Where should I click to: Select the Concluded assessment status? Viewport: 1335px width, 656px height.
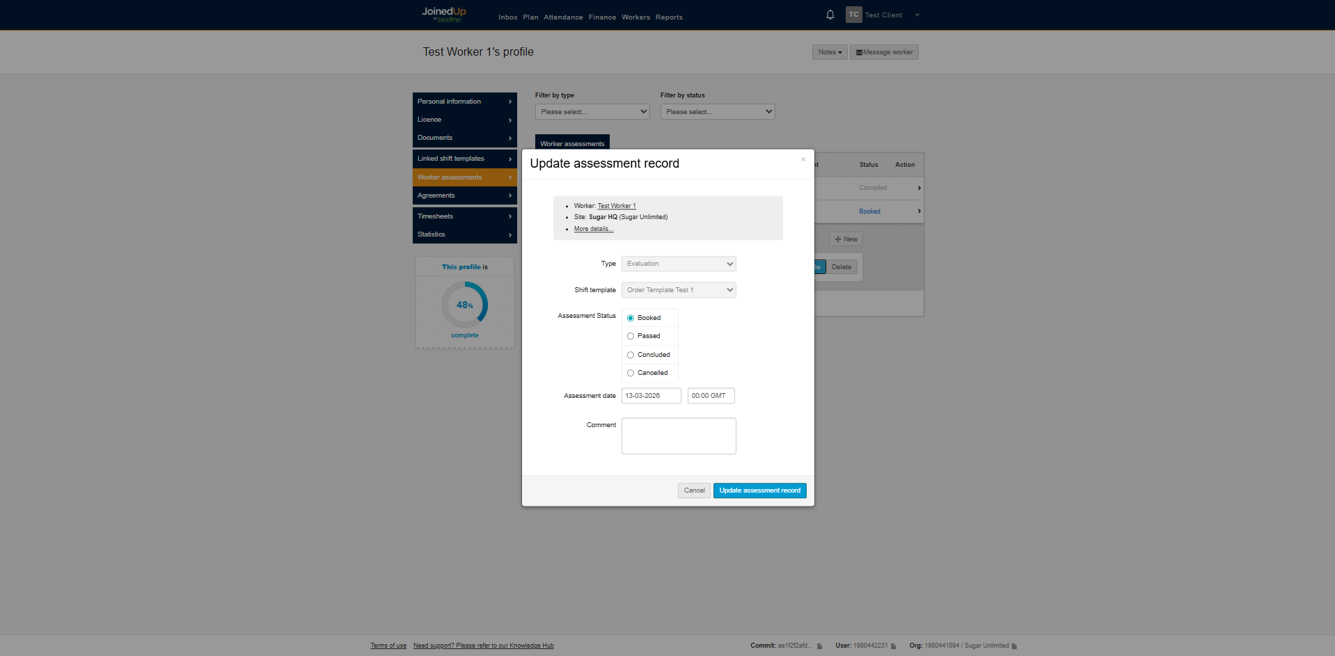631,355
